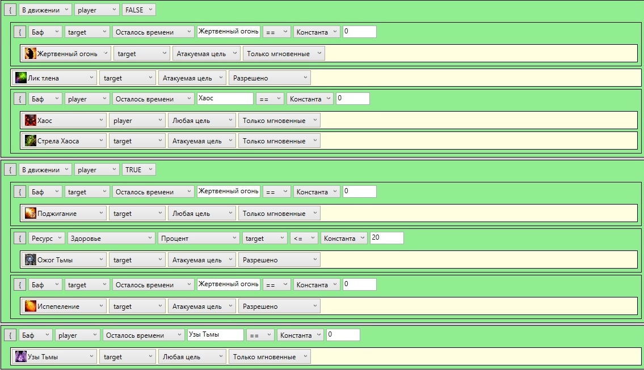Image resolution: width=644 pixels, height=370 pixels.
Task: Click the Хаос spell icon in action row
Action: 31,121
